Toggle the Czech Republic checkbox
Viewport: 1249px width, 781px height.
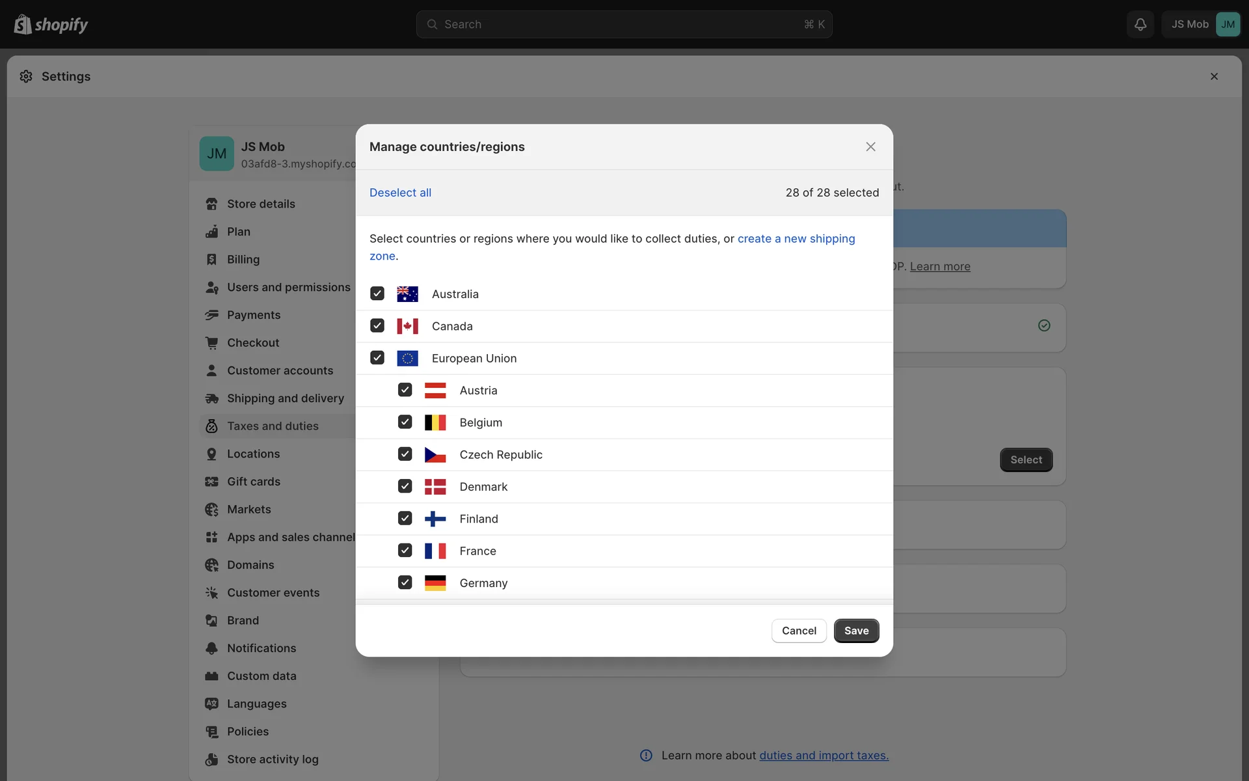tap(405, 454)
